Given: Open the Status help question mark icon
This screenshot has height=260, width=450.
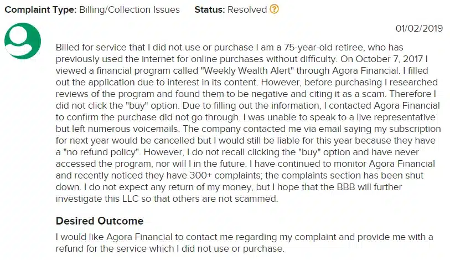Looking at the screenshot, I should [274, 9].
